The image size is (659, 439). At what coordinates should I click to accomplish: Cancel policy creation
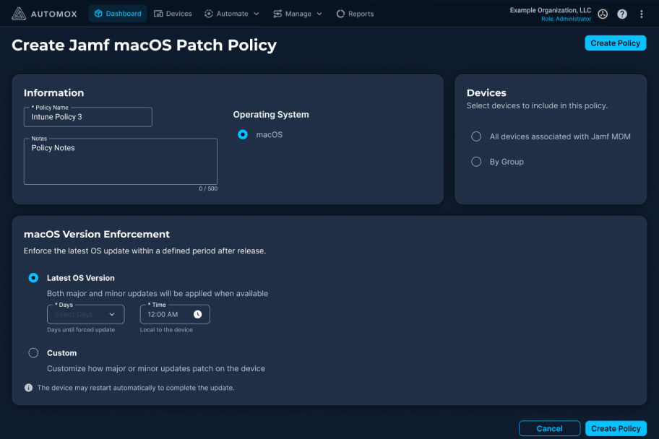[549, 428]
